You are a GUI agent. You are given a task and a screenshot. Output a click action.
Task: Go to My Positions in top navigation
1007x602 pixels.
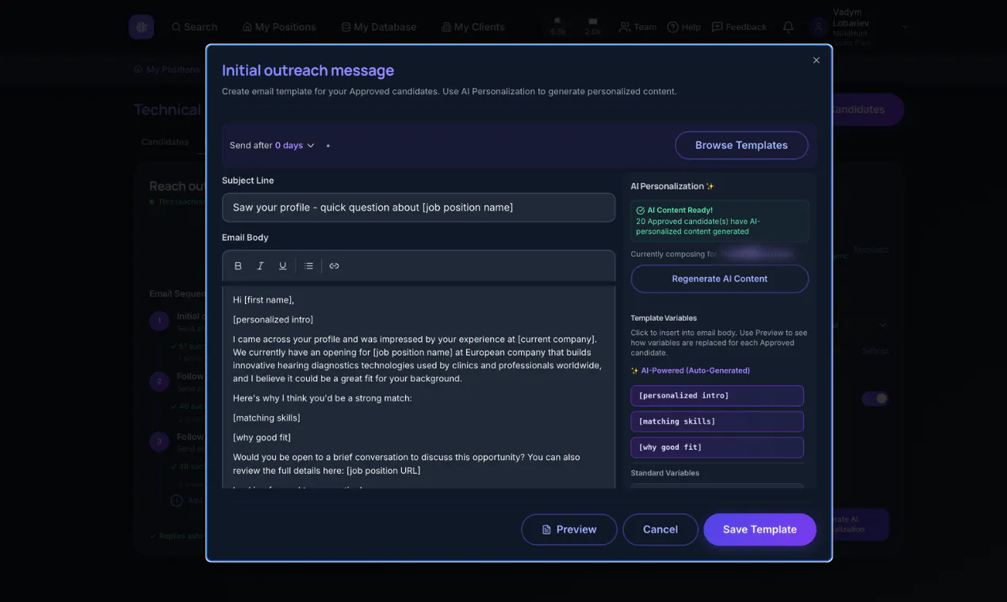pos(279,27)
